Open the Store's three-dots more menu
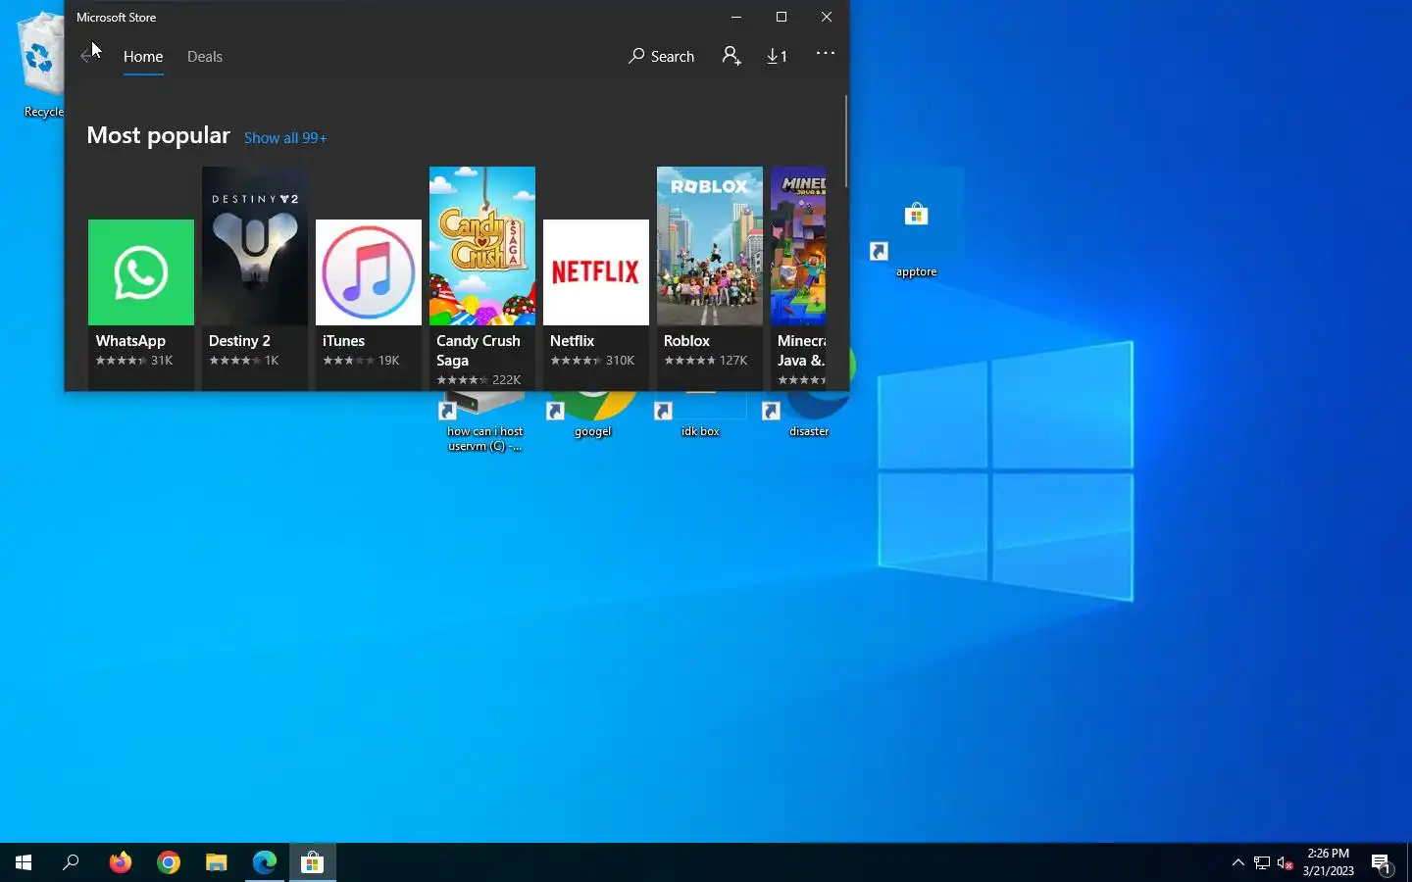 click(x=826, y=54)
